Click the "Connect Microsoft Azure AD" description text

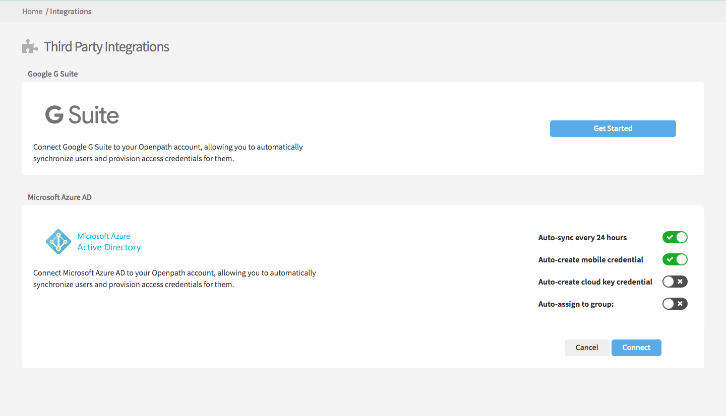click(174, 279)
